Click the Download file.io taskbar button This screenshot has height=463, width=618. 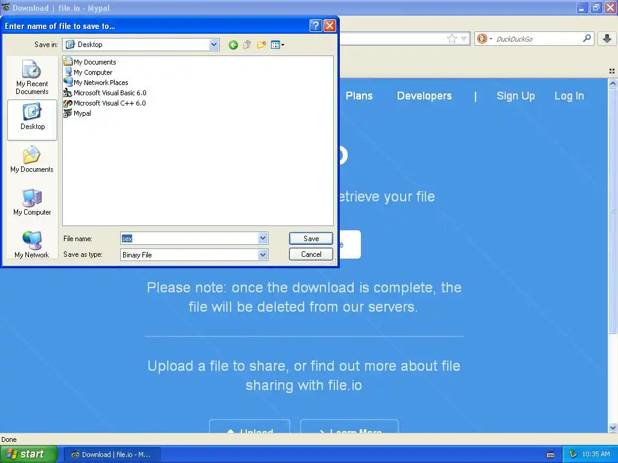point(112,455)
